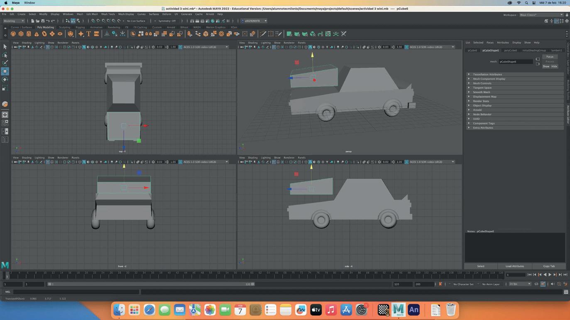This screenshot has height=320, width=570.
Task: Select the polygon Type text tool icon
Action: click(x=88, y=34)
